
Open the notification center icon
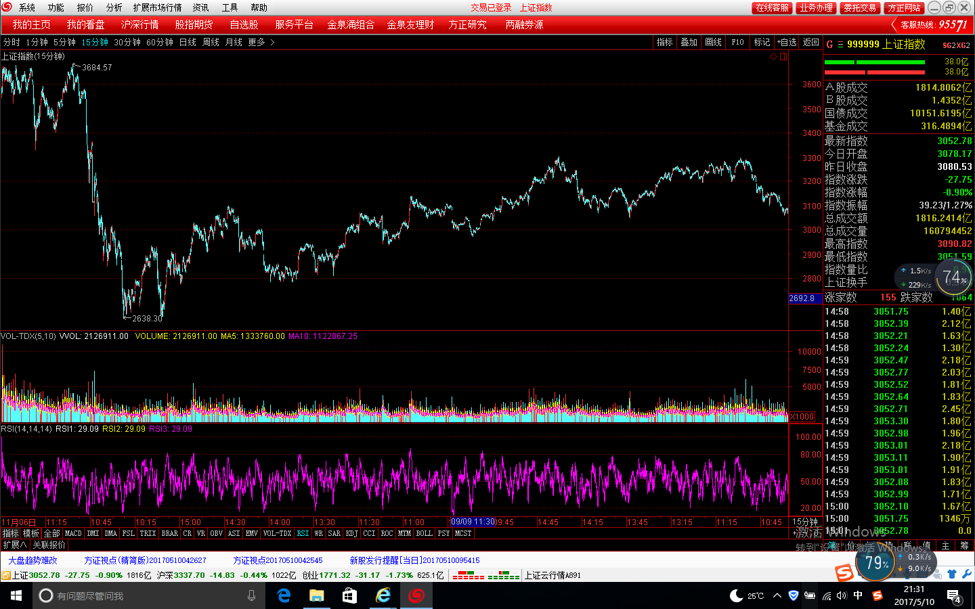(x=954, y=596)
